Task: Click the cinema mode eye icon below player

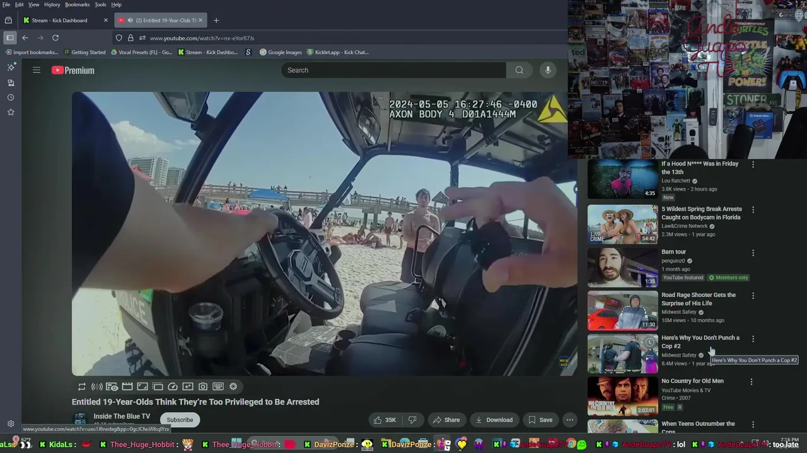Action: tap(112, 387)
